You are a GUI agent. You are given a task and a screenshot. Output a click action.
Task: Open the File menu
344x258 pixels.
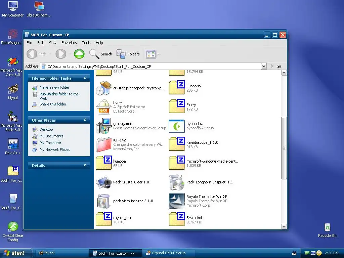tap(29, 43)
